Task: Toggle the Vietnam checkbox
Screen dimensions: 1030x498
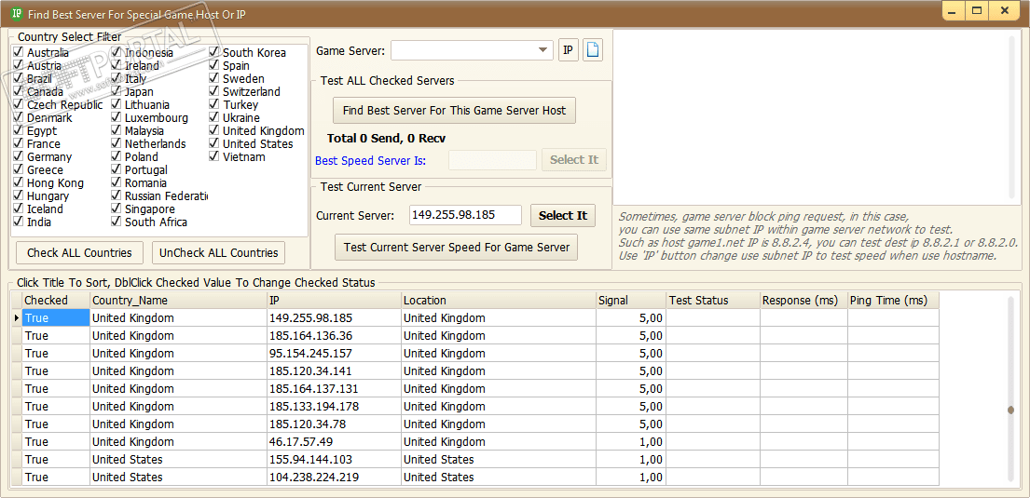Action: tap(214, 156)
